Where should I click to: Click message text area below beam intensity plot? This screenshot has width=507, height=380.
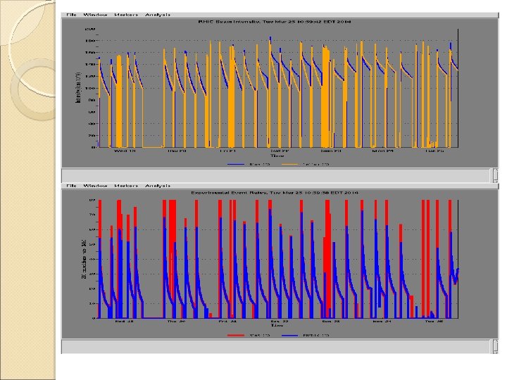pyautogui.click(x=277, y=175)
